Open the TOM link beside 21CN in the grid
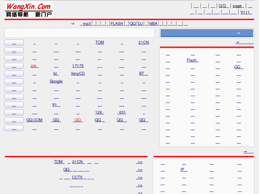259x194 pixels. [x=100, y=42]
